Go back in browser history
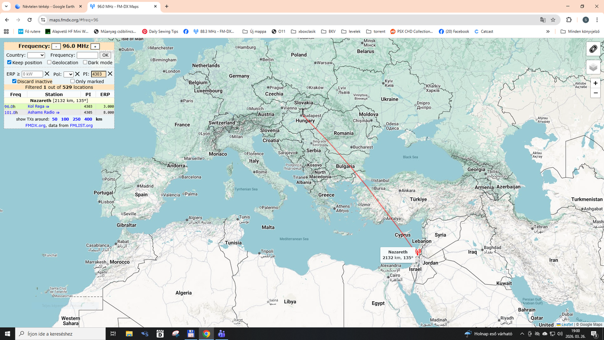The width and height of the screenshot is (604, 340). click(x=7, y=20)
